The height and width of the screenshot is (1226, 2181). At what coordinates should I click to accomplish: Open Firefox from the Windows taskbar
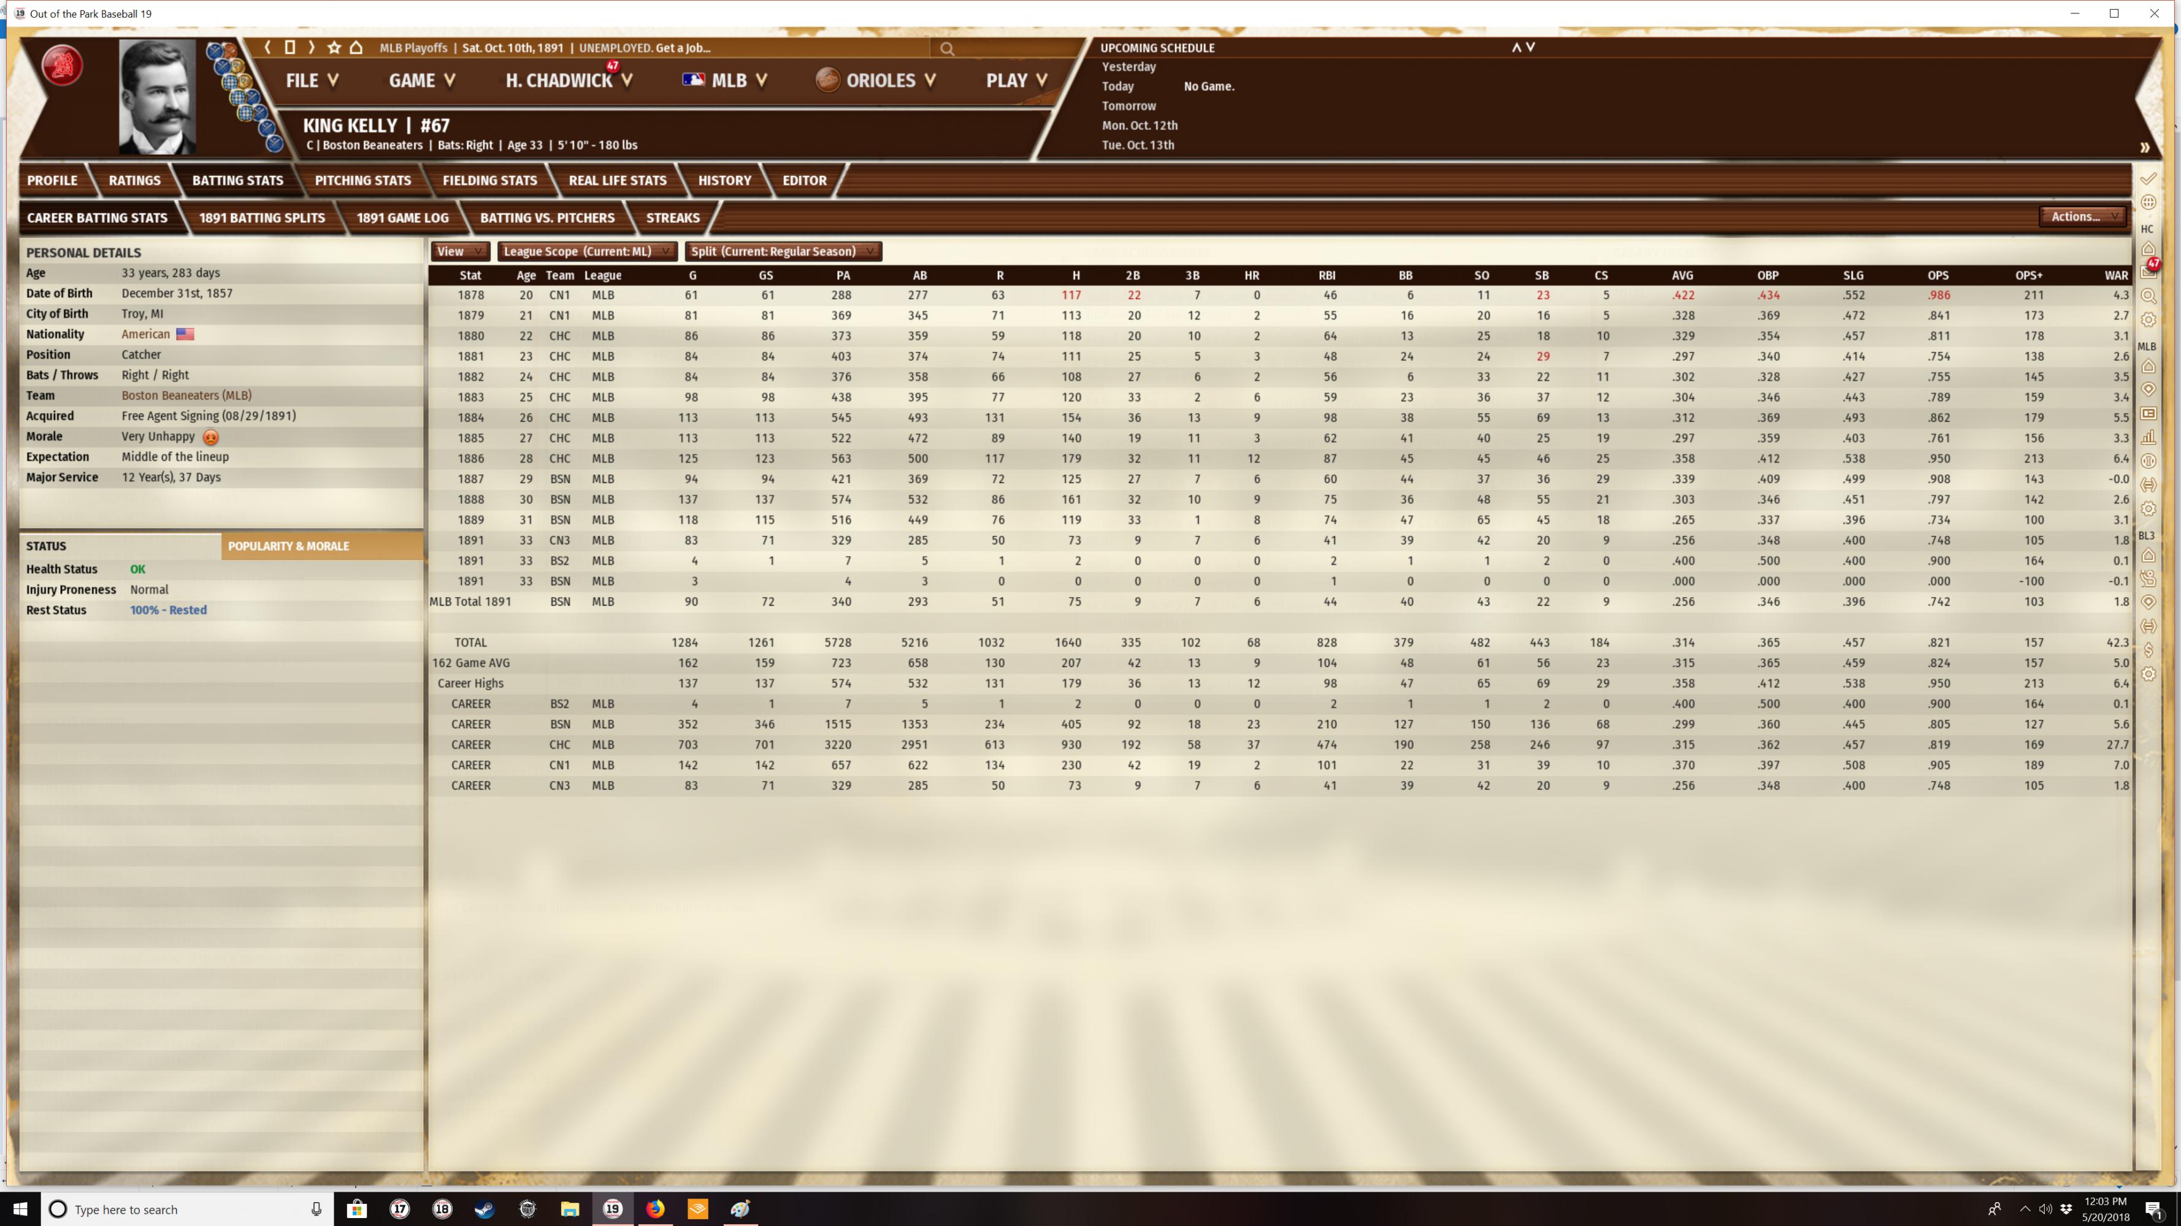coord(655,1208)
